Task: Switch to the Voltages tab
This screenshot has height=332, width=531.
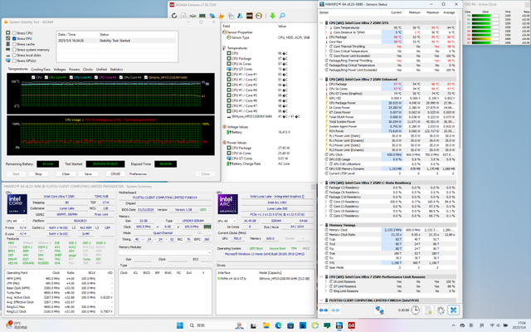Action: (x=60, y=69)
